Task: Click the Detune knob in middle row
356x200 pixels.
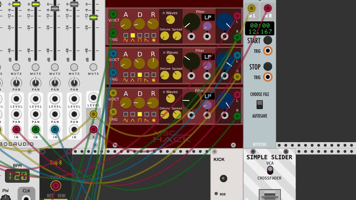Action: click(x=165, y=75)
